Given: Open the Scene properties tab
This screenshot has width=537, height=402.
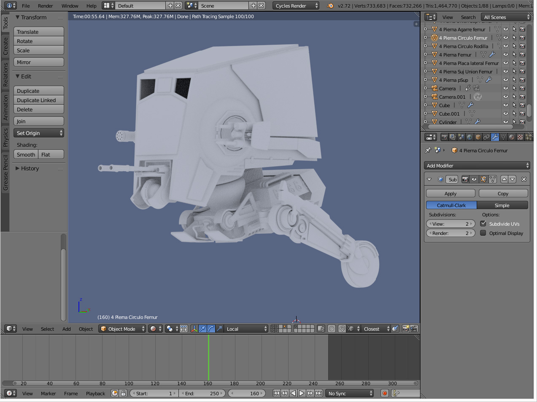Looking at the screenshot, I should click(x=461, y=137).
